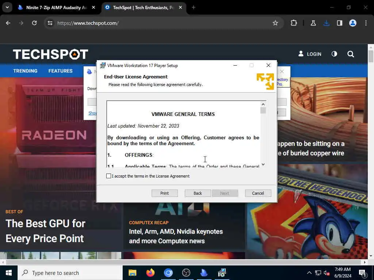Open the FEATURES menu item
Screen dimensions: 374x280
(x=60, y=71)
